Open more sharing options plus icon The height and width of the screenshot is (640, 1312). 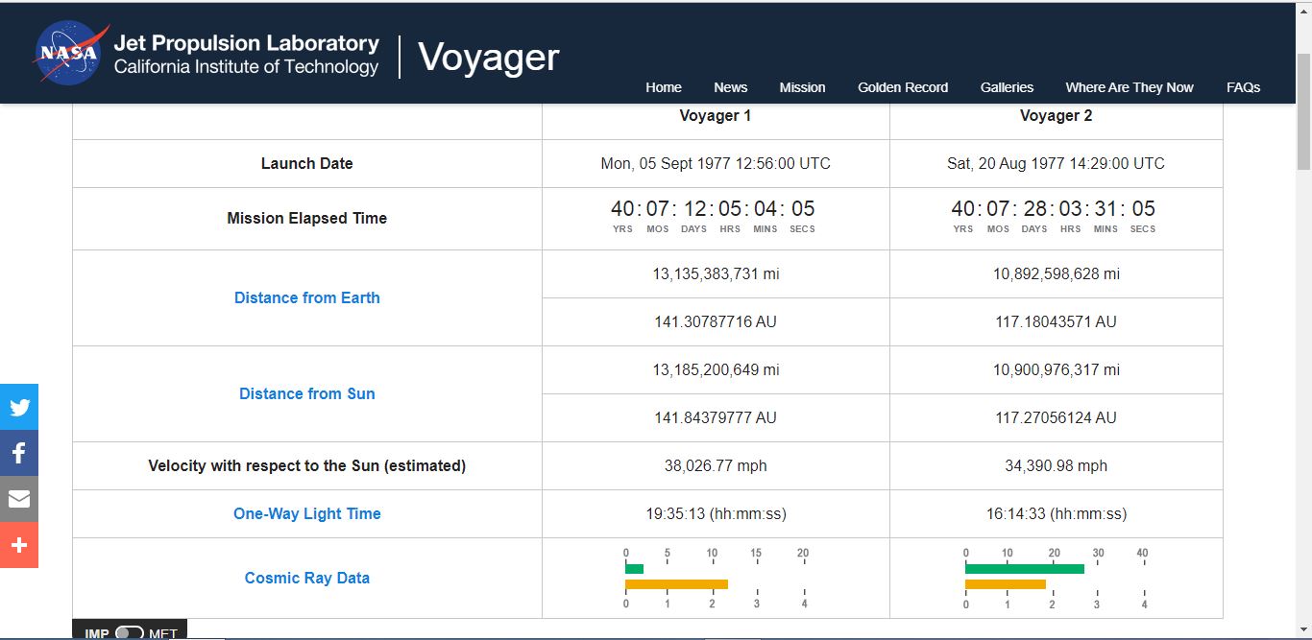click(19, 545)
